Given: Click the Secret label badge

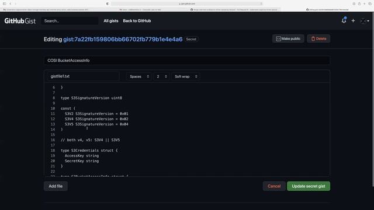Looking at the screenshot, I should point(191,39).
